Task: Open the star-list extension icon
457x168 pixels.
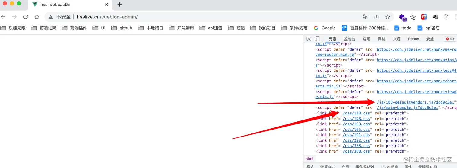Action: click(413, 17)
